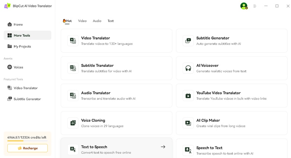The width and height of the screenshot is (291, 158).
Task: Click 'Clone voices in 29 languages' text
Action: pyautogui.click(x=102, y=126)
